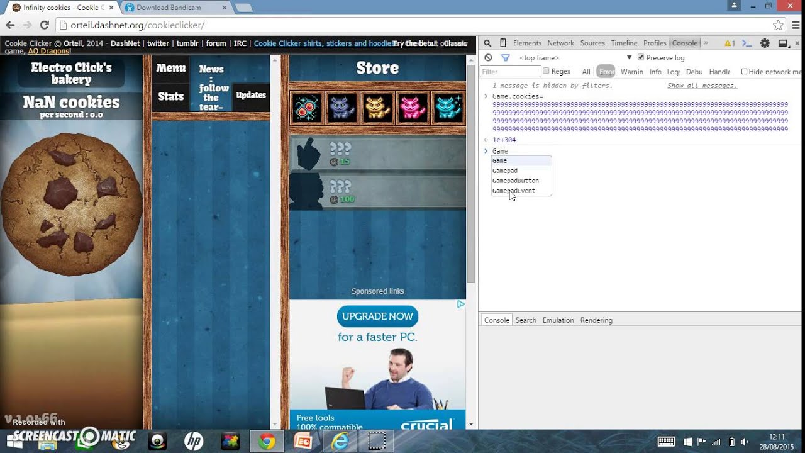The width and height of the screenshot is (805, 453).
Task: Switch to the Profiles DevTools tab
Action: pyautogui.click(x=655, y=43)
